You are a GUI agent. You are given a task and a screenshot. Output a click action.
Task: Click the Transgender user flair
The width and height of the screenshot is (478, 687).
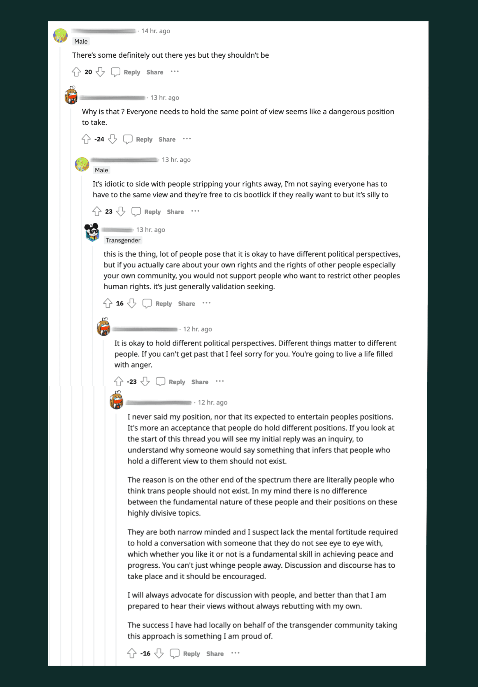(123, 240)
